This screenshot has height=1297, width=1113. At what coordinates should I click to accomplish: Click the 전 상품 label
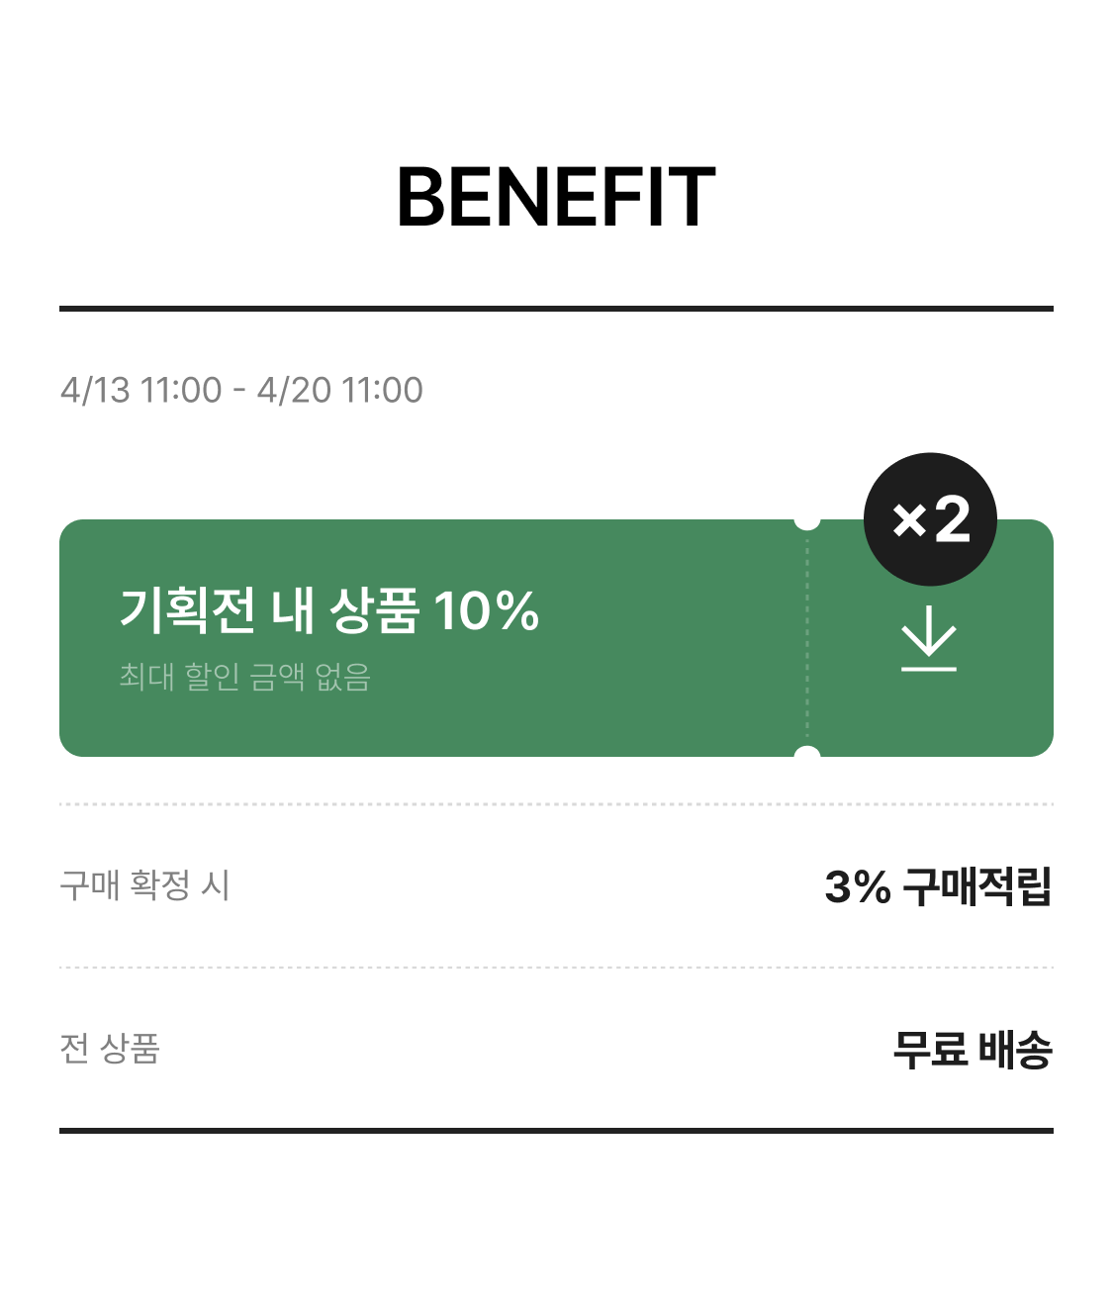coord(110,1048)
